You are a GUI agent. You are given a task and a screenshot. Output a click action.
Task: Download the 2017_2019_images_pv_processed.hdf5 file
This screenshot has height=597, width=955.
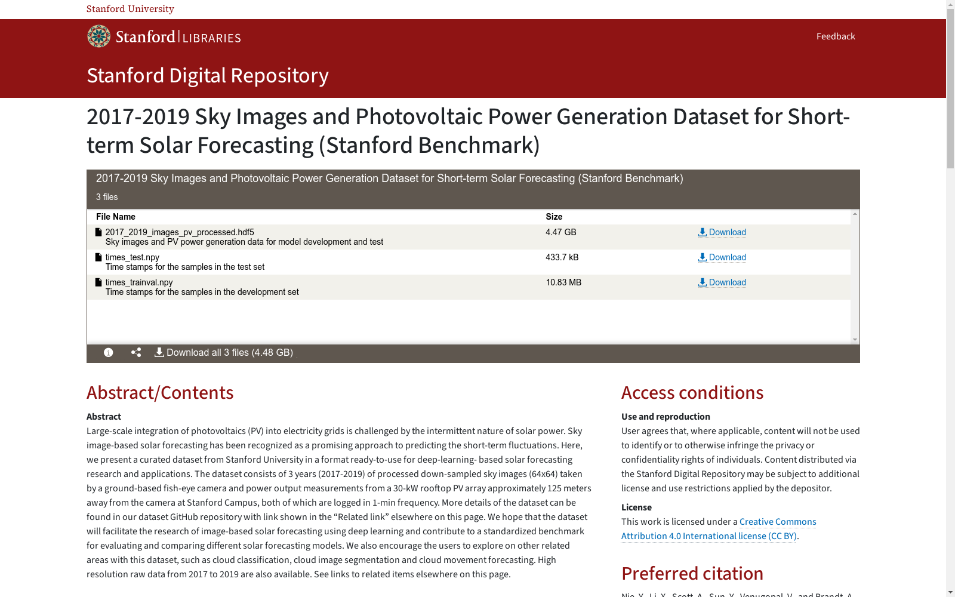click(x=722, y=232)
